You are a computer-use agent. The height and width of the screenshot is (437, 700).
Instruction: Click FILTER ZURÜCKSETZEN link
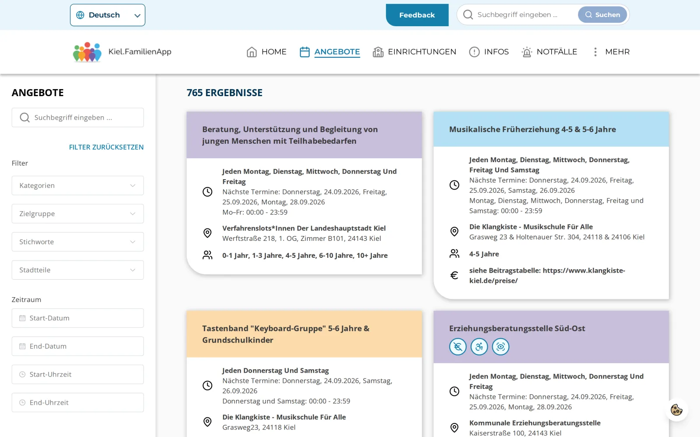[106, 147]
